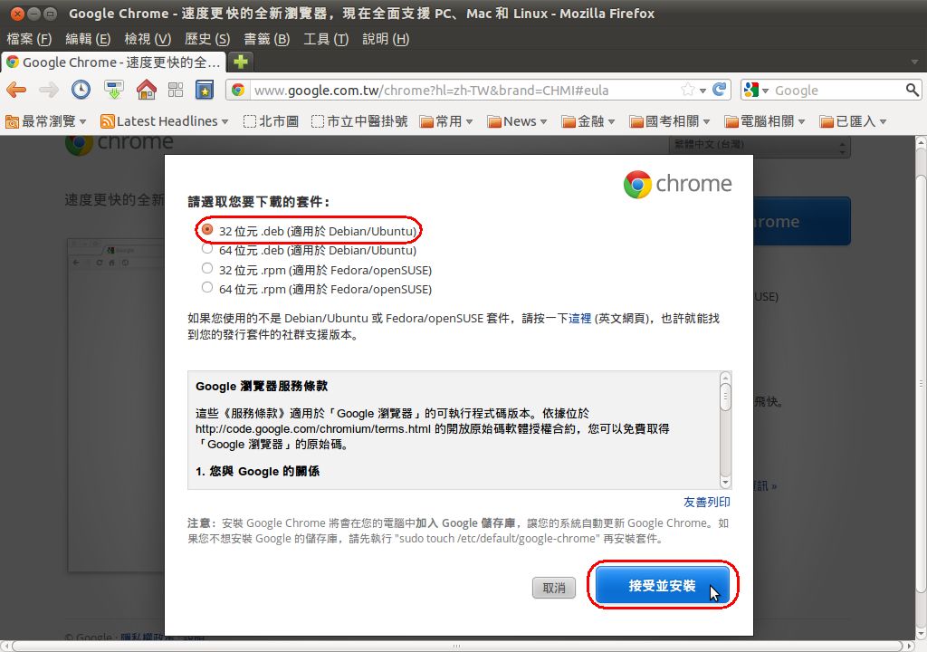Viewport: 927px width, 652px height.
Task: Click the terms of service scrollbar thumb
Action: click(x=725, y=397)
